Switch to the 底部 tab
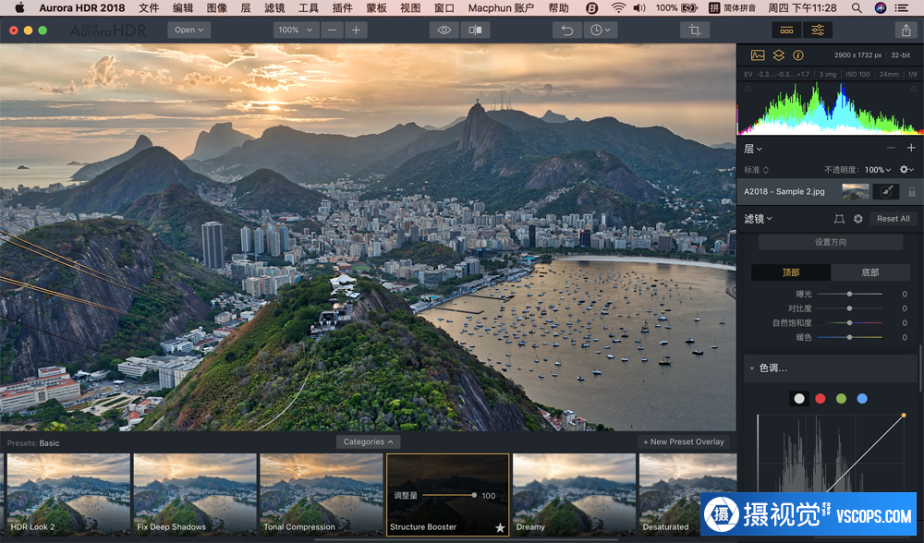 click(x=870, y=272)
